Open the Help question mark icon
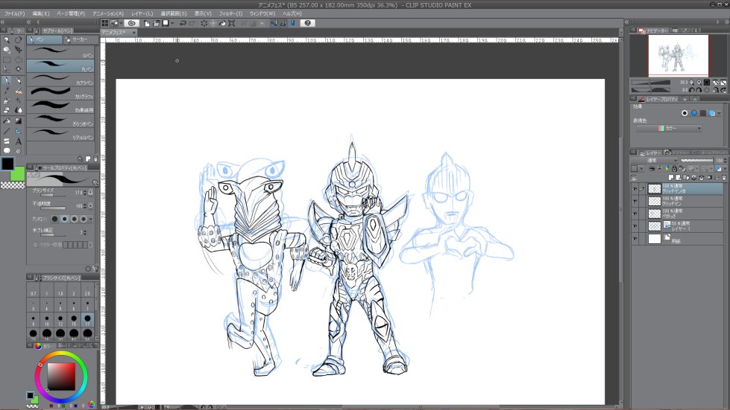 (x=308, y=23)
